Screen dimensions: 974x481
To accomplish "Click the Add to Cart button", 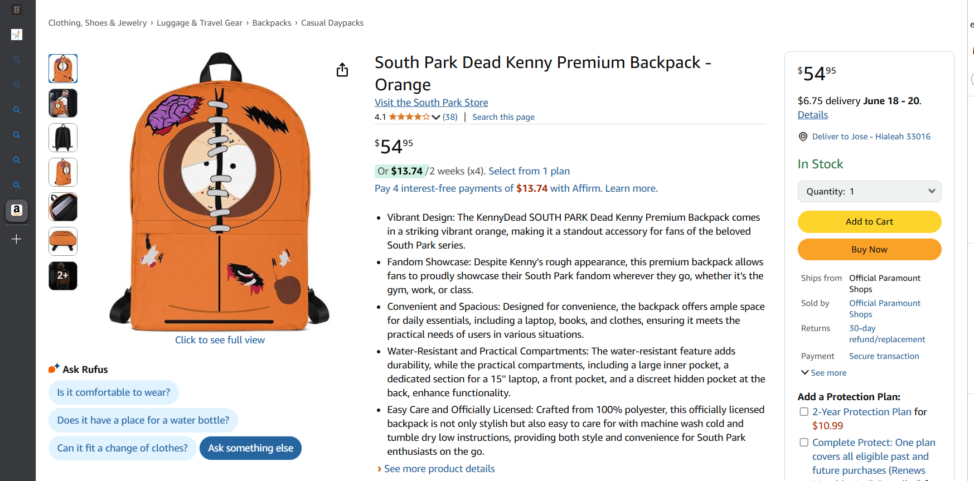I will click(x=869, y=221).
